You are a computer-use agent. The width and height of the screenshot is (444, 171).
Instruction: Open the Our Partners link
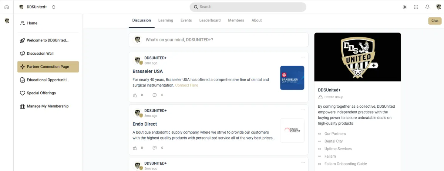(335, 134)
